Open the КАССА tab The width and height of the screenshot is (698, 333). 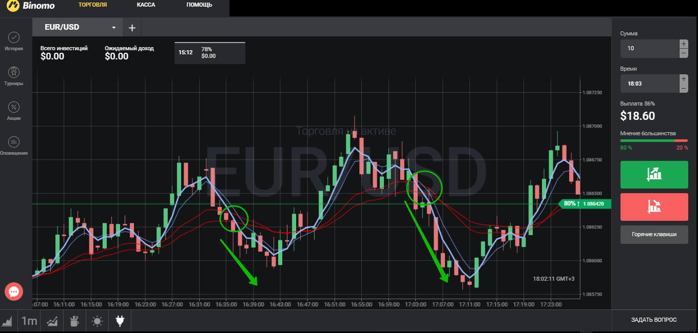click(146, 5)
